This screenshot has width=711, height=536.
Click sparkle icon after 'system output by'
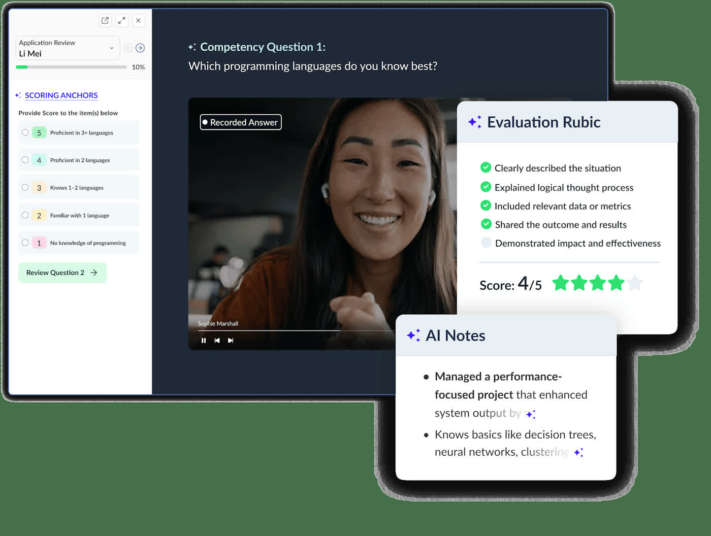[531, 414]
